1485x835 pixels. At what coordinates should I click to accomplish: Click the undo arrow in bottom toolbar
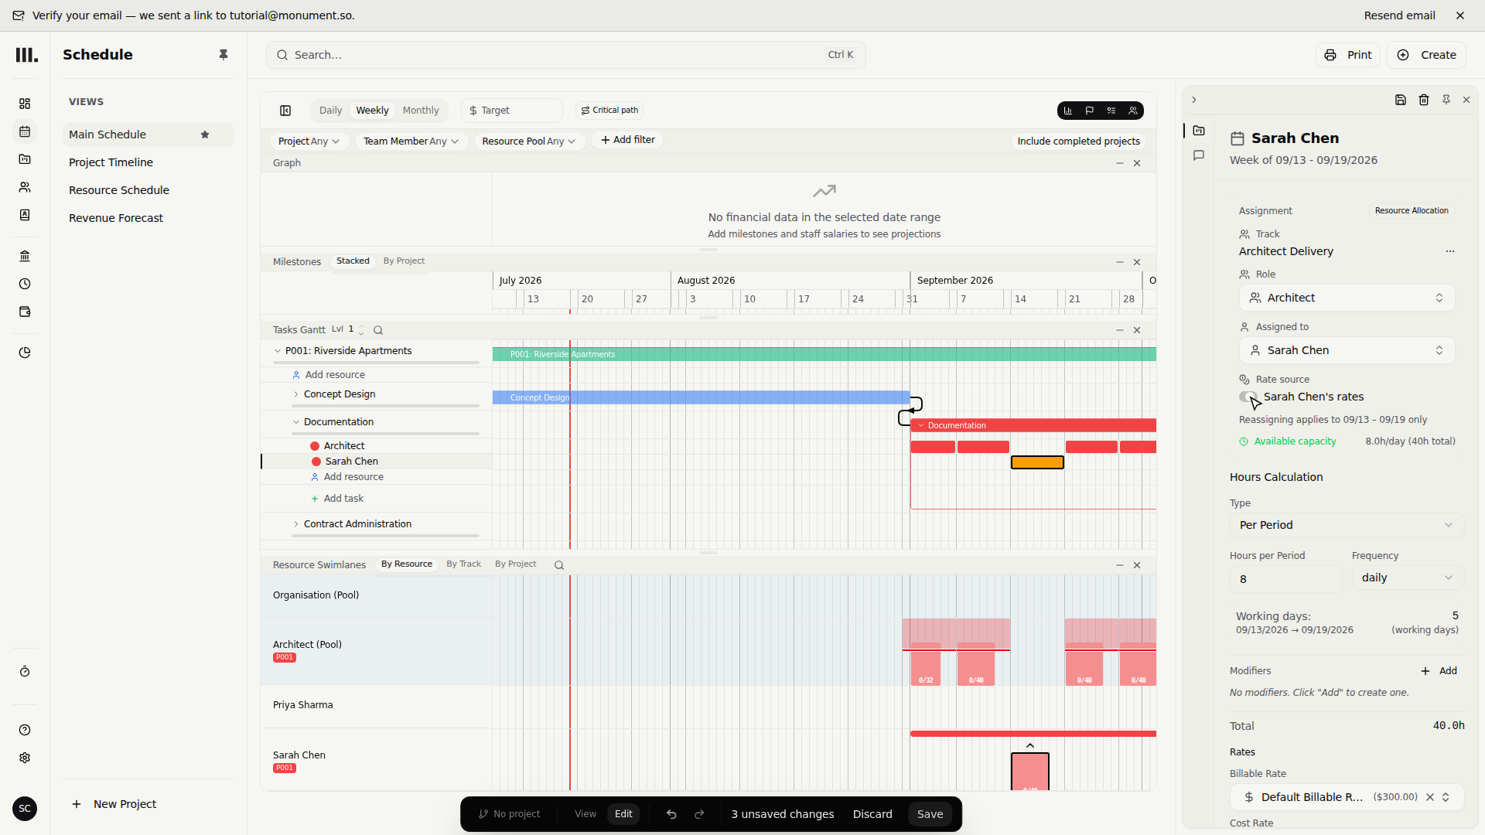[671, 814]
